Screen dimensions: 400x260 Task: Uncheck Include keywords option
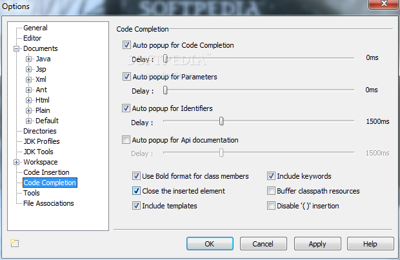point(271,175)
